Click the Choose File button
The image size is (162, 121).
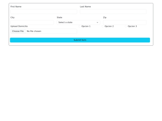[x=18, y=31]
